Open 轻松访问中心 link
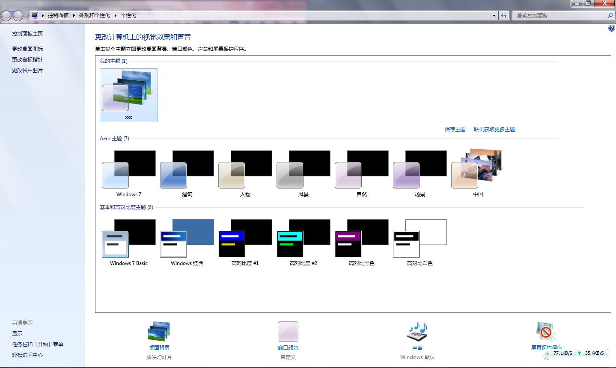The image size is (616, 368). coord(27,355)
